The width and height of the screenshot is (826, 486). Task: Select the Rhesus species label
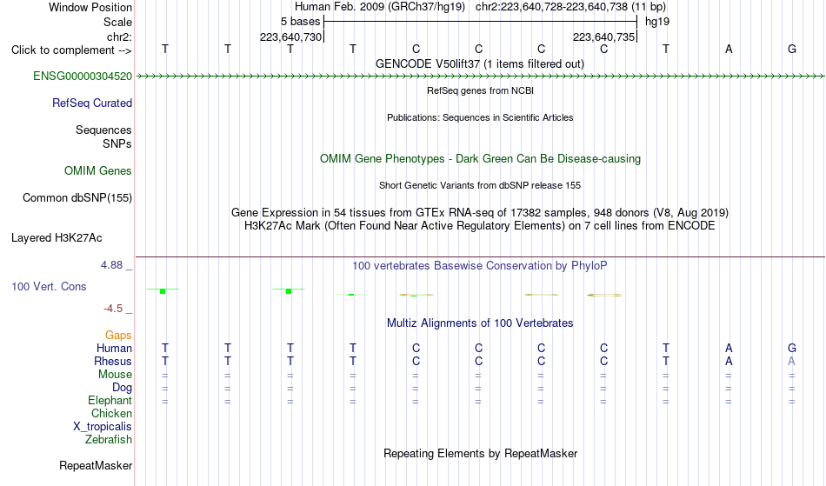tap(113, 362)
